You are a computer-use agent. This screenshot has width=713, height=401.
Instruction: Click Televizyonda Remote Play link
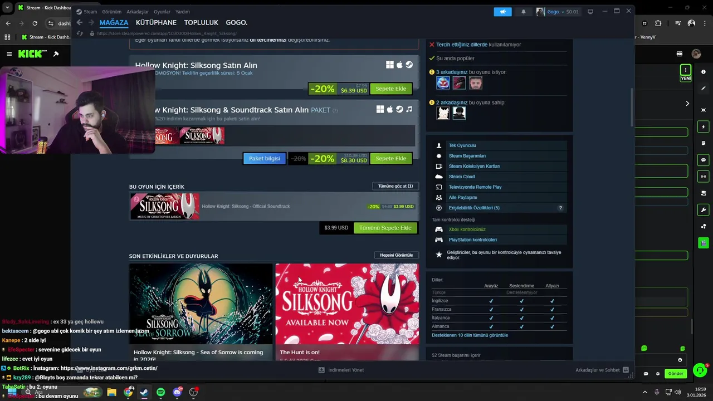[475, 187]
